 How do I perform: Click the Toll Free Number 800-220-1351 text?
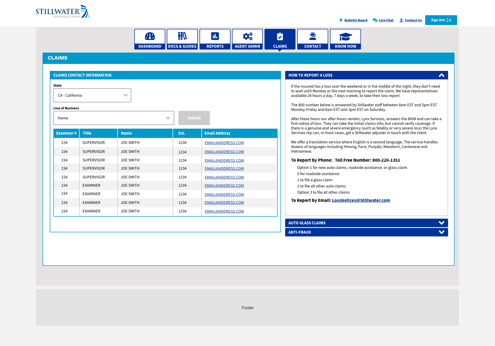(x=367, y=160)
